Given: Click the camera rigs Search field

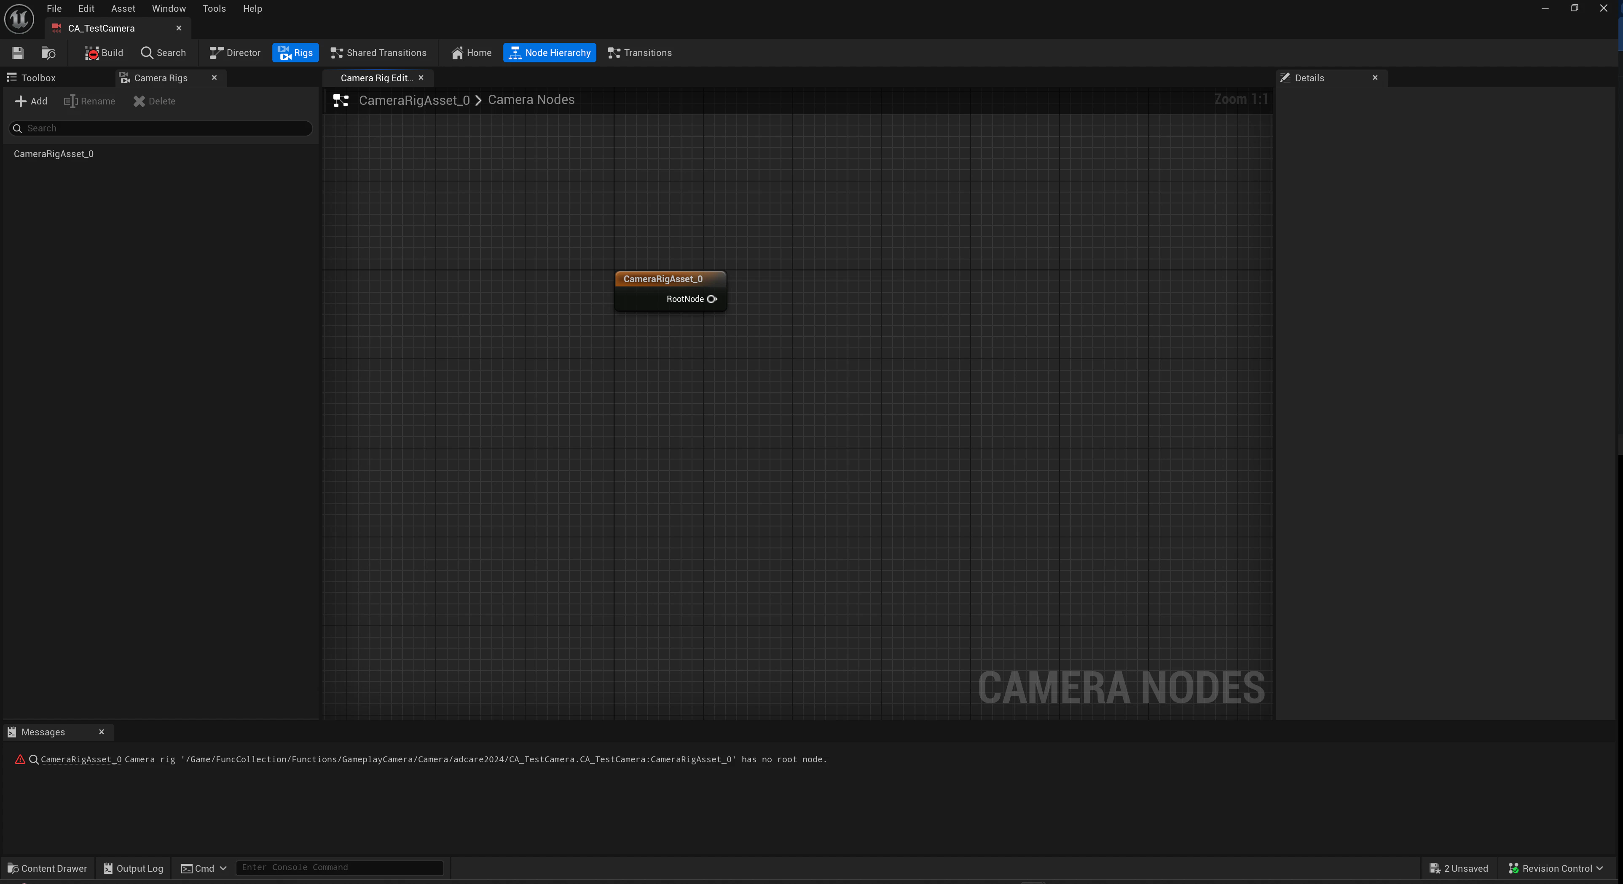Looking at the screenshot, I should 161,128.
